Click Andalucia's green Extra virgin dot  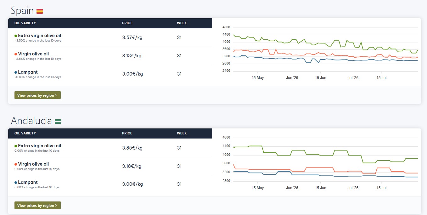[x=16, y=146]
